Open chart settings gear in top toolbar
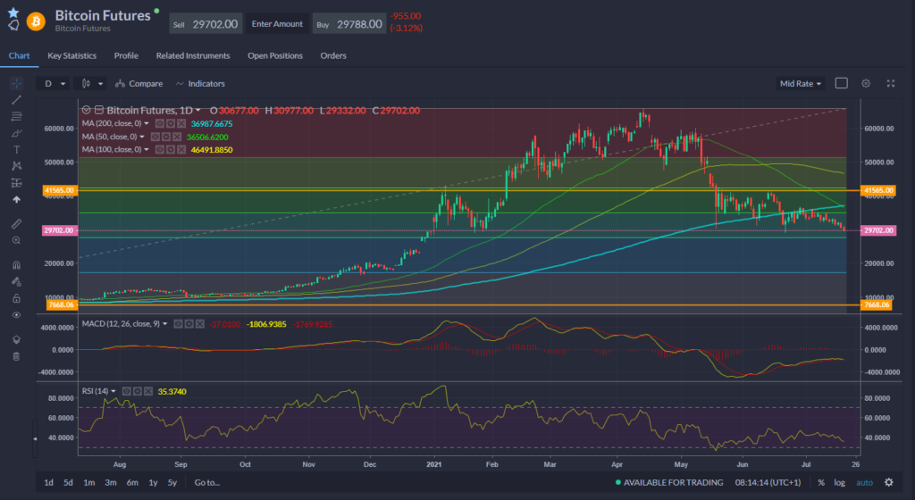The image size is (915, 500). pyautogui.click(x=865, y=83)
